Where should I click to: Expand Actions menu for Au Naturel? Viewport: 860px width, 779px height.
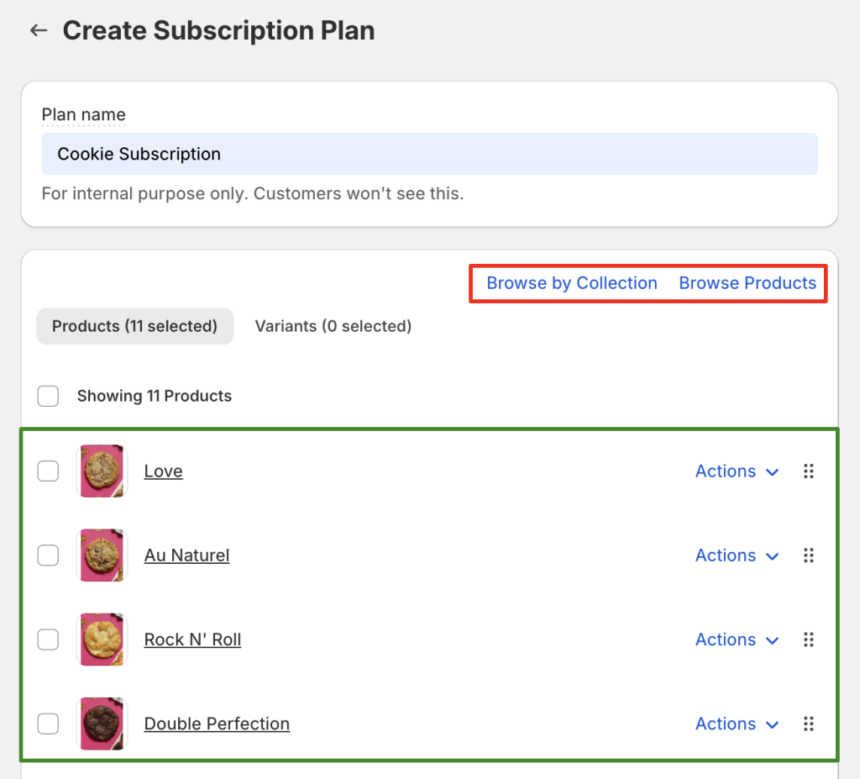pos(737,555)
